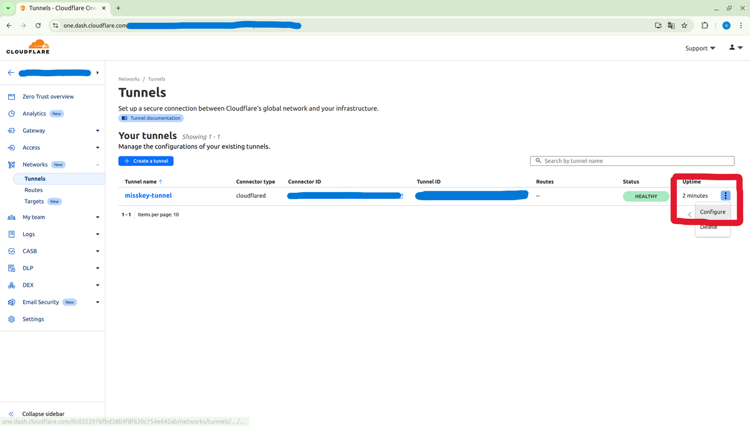This screenshot has width=750, height=426.
Task: Select the Access icon in sidebar
Action: coord(11,148)
